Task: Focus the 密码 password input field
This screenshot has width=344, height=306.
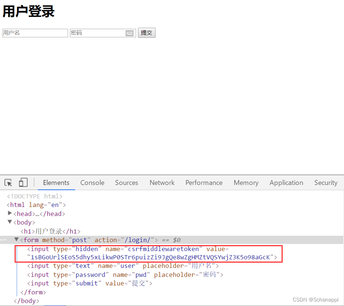Action: 103,33
